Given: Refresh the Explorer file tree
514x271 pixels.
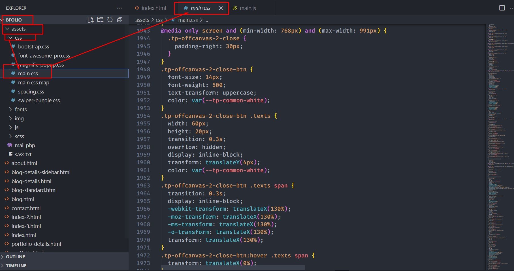Looking at the screenshot, I should pos(110,20).
